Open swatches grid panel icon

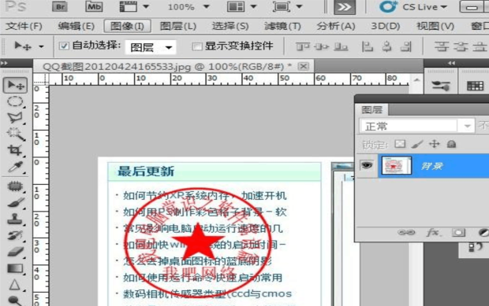click(475, 85)
